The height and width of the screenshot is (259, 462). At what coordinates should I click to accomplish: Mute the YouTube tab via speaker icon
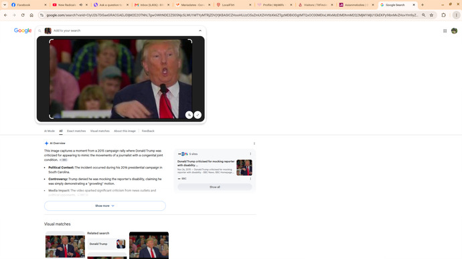tap(81, 5)
